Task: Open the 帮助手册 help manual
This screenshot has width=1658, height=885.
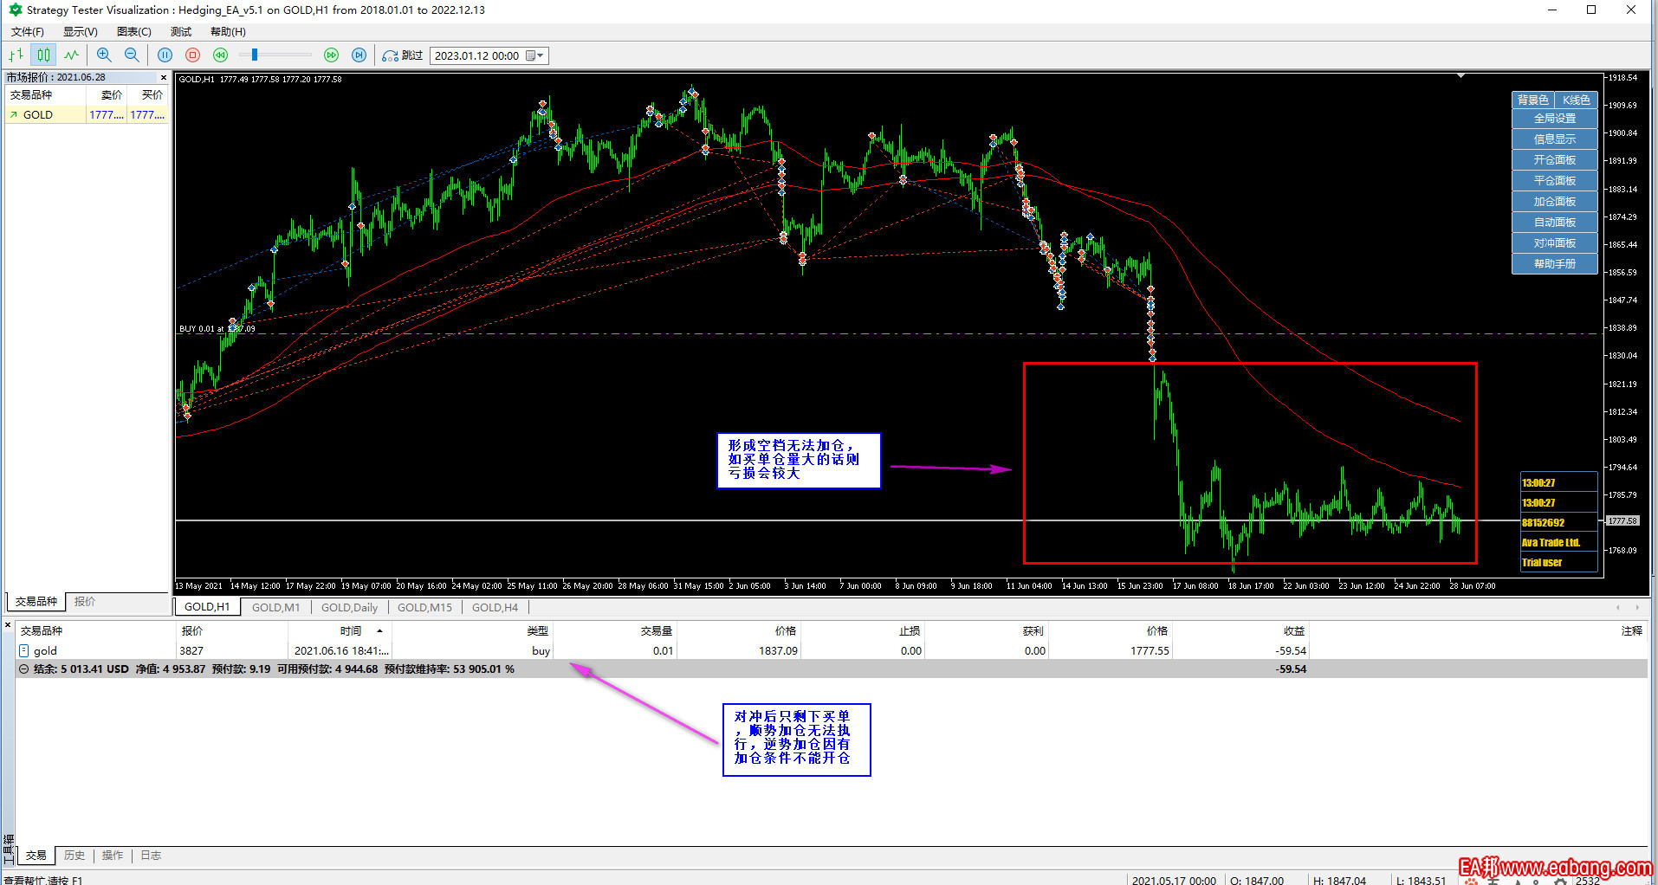Action: pyautogui.click(x=1555, y=264)
